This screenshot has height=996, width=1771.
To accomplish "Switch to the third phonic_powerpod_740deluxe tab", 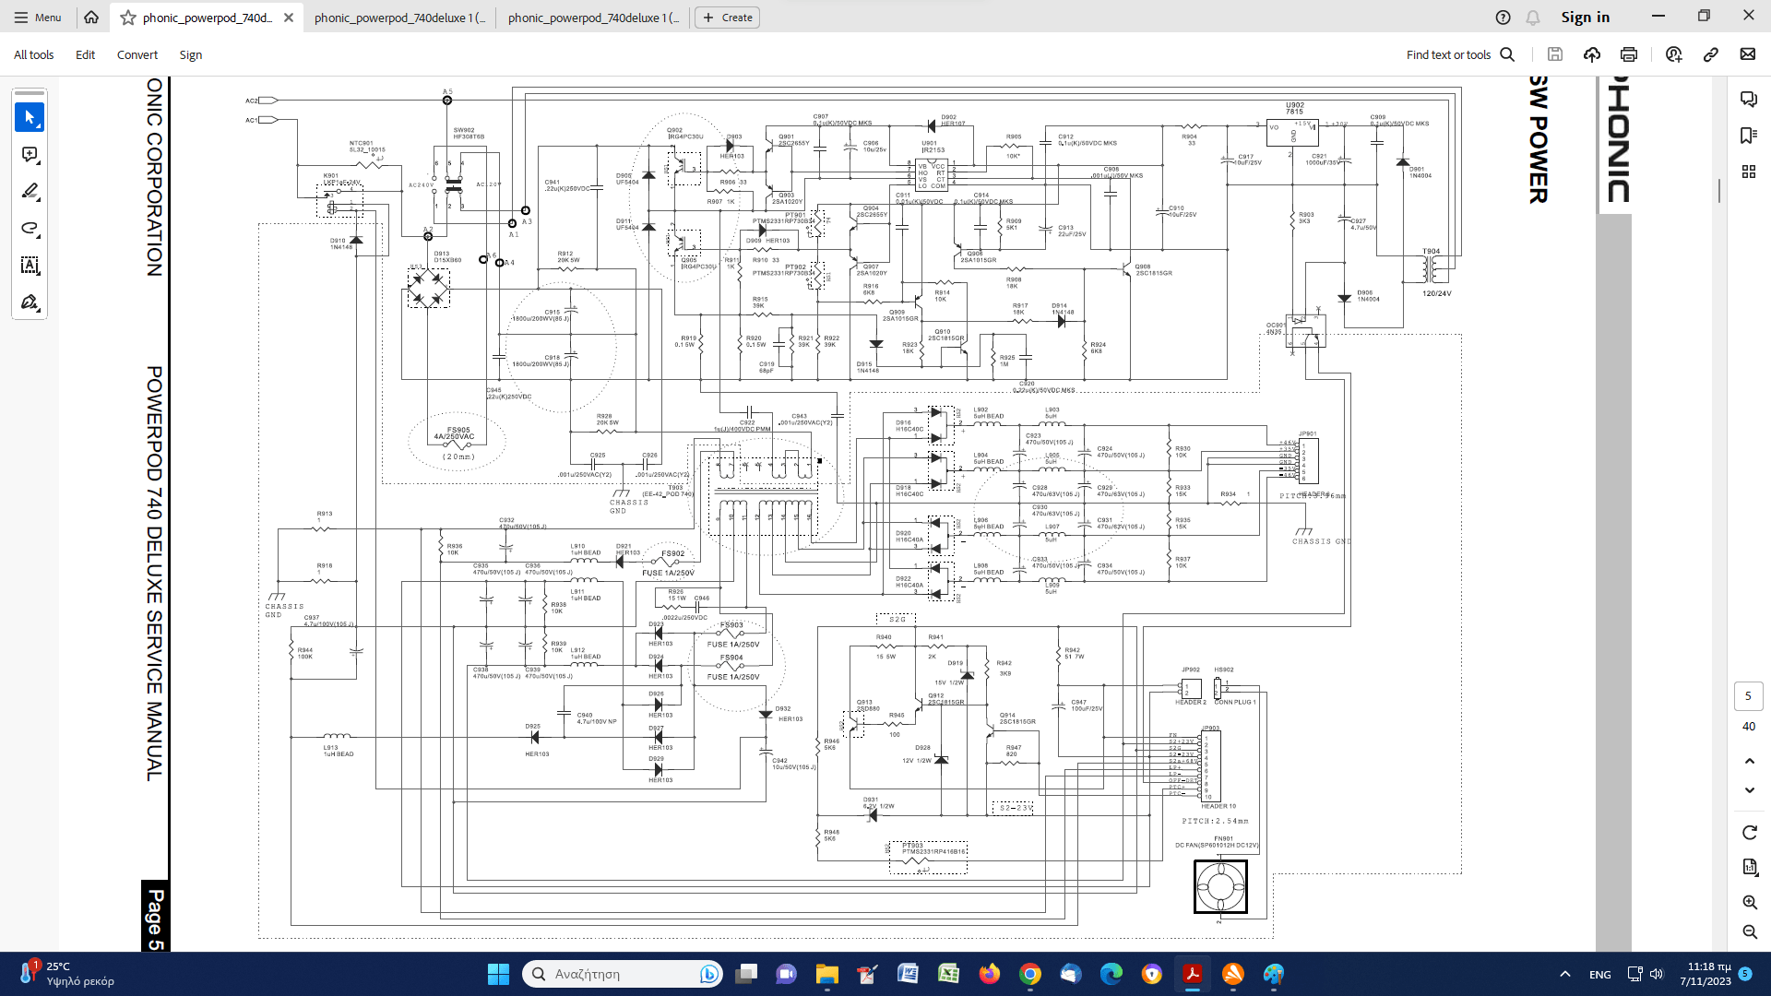I will tap(593, 18).
